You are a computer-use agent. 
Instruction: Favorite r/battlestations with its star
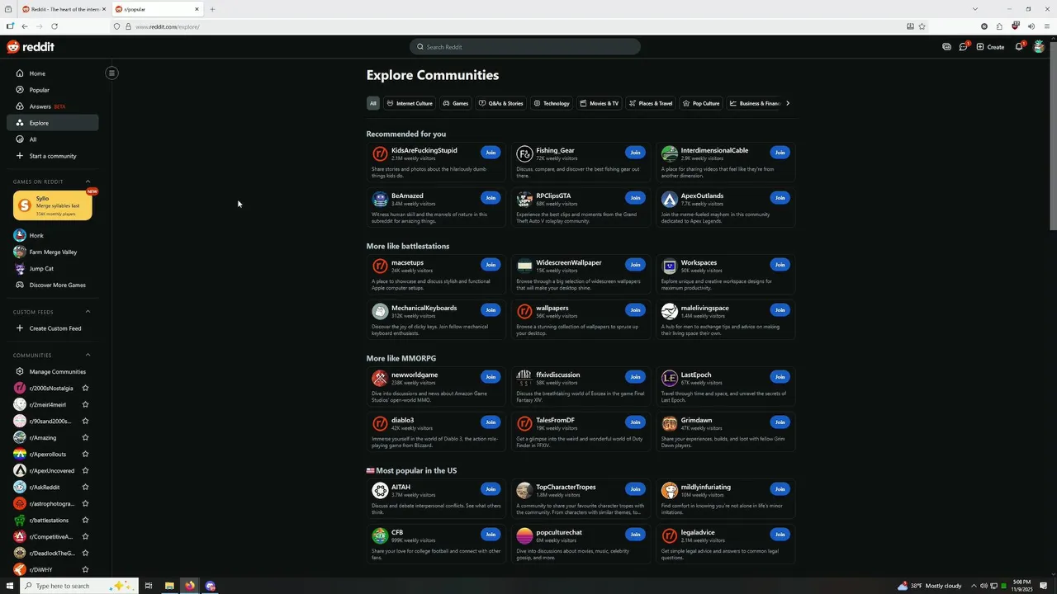(x=85, y=520)
